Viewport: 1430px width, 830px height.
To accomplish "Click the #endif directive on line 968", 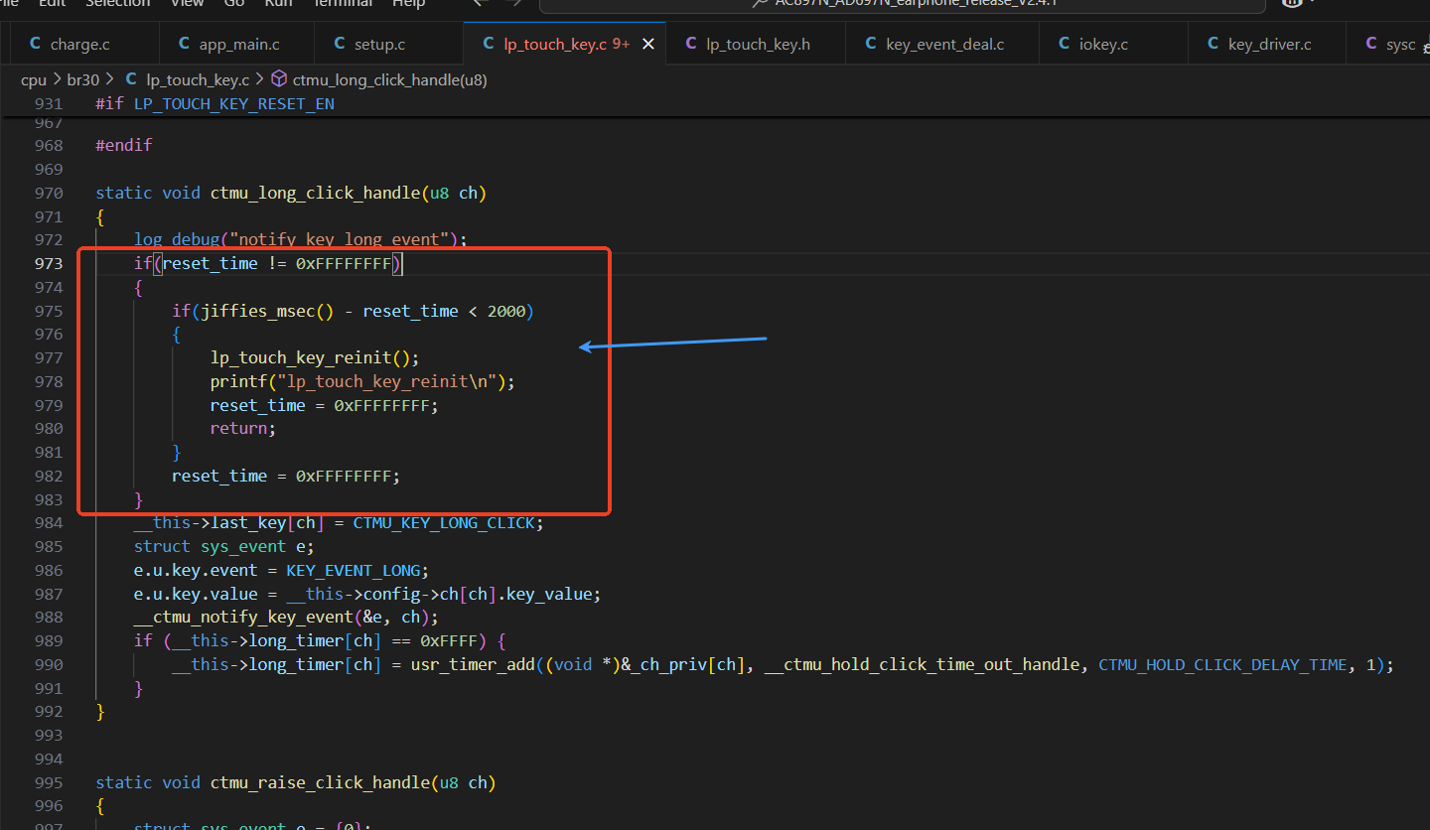I will tap(124, 145).
